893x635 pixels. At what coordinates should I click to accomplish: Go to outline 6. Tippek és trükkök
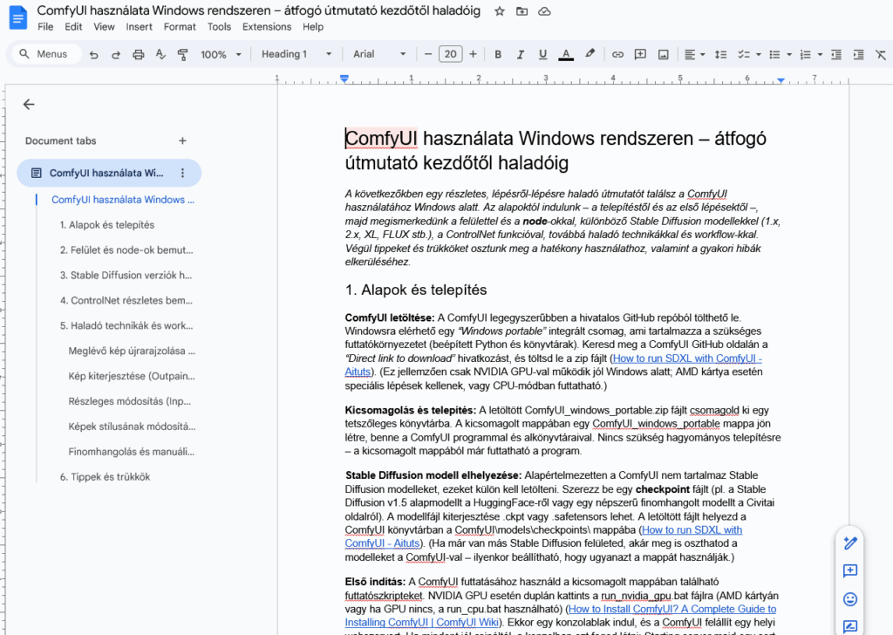pyautogui.click(x=105, y=476)
